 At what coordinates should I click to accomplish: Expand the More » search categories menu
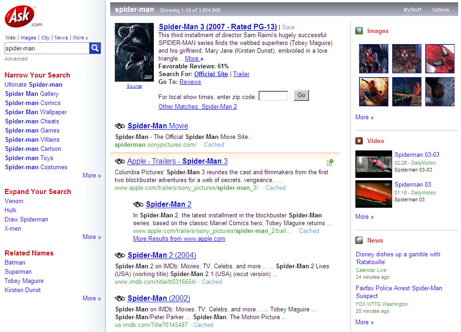point(80,38)
